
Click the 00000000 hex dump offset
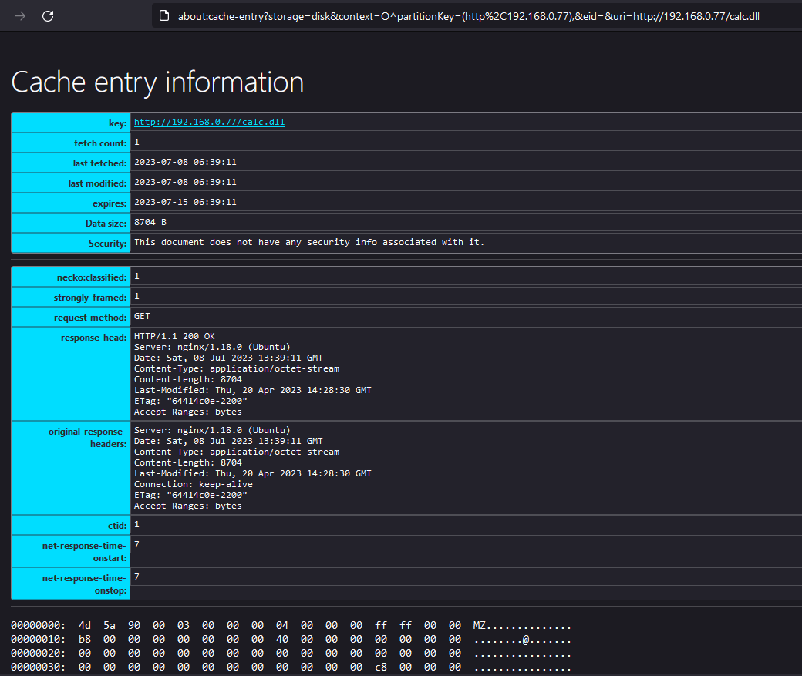tap(38, 626)
